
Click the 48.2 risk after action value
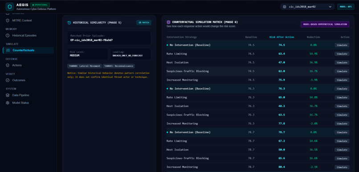click(281, 106)
